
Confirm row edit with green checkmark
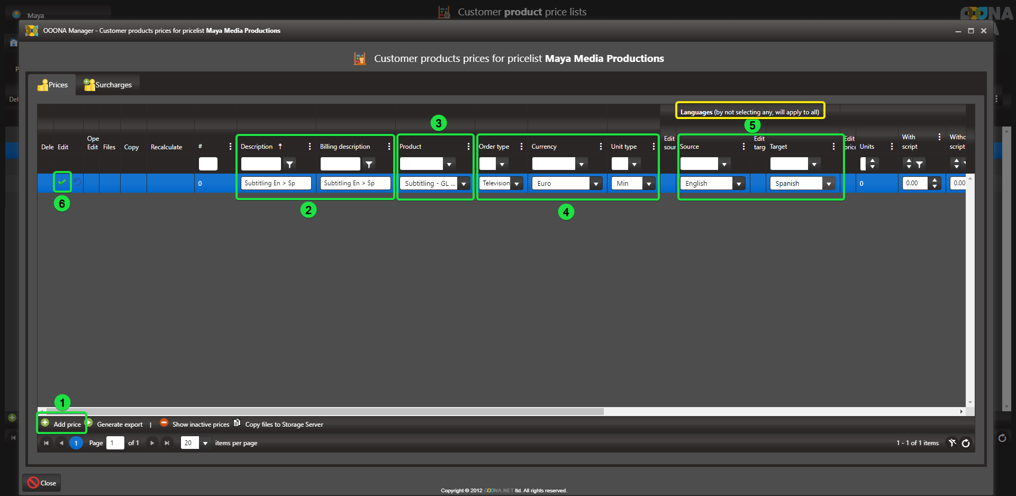point(62,182)
